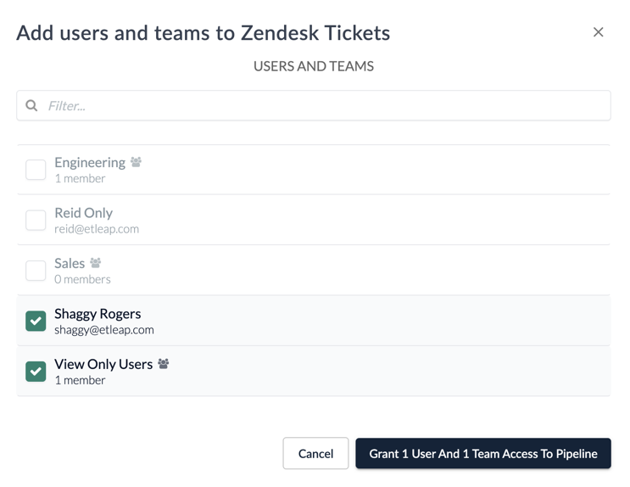This screenshot has width=630, height=487.
Task: Uncheck the View Only Users checkbox
Action: (x=36, y=372)
